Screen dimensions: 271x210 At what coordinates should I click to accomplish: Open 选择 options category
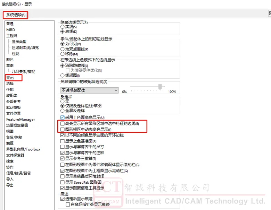[x=10, y=84]
